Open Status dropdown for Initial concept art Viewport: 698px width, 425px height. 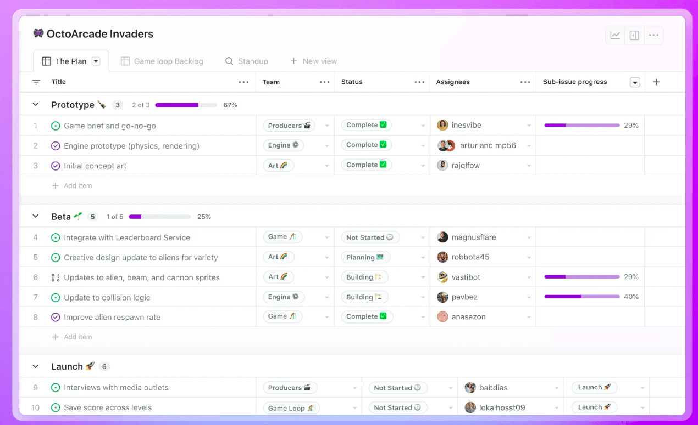[x=423, y=166]
